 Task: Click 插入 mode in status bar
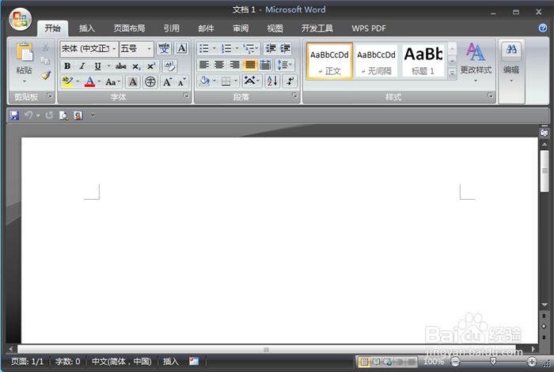(171, 362)
